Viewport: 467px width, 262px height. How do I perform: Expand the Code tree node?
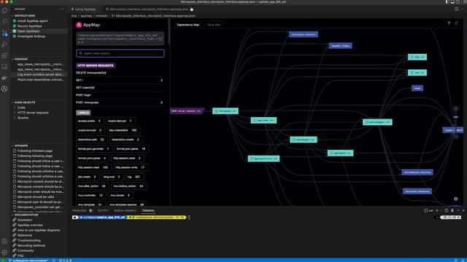(15, 108)
